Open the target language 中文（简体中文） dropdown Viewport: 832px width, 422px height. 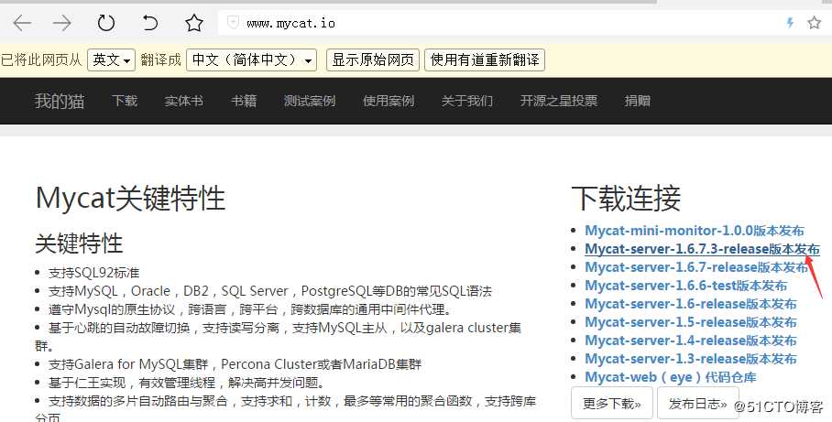pos(251,60)
